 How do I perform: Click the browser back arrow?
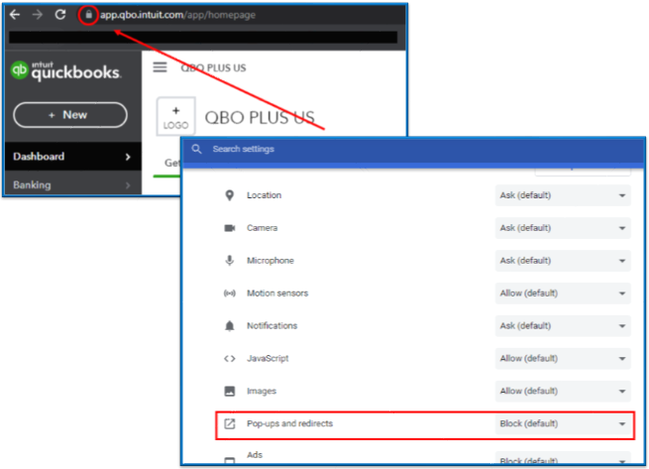pyautogui.click(x=15, y=15)
